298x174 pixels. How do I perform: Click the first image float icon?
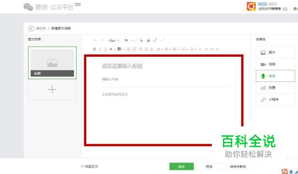pos(201,49)
